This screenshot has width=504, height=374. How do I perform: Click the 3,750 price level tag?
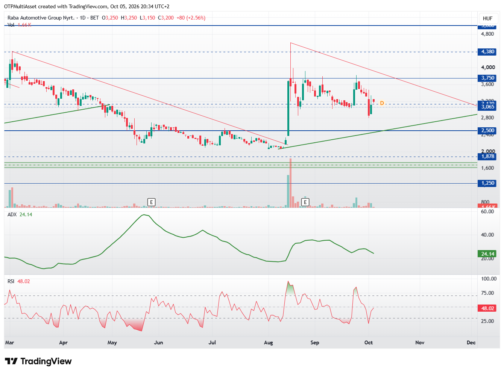tap(487, 78)
